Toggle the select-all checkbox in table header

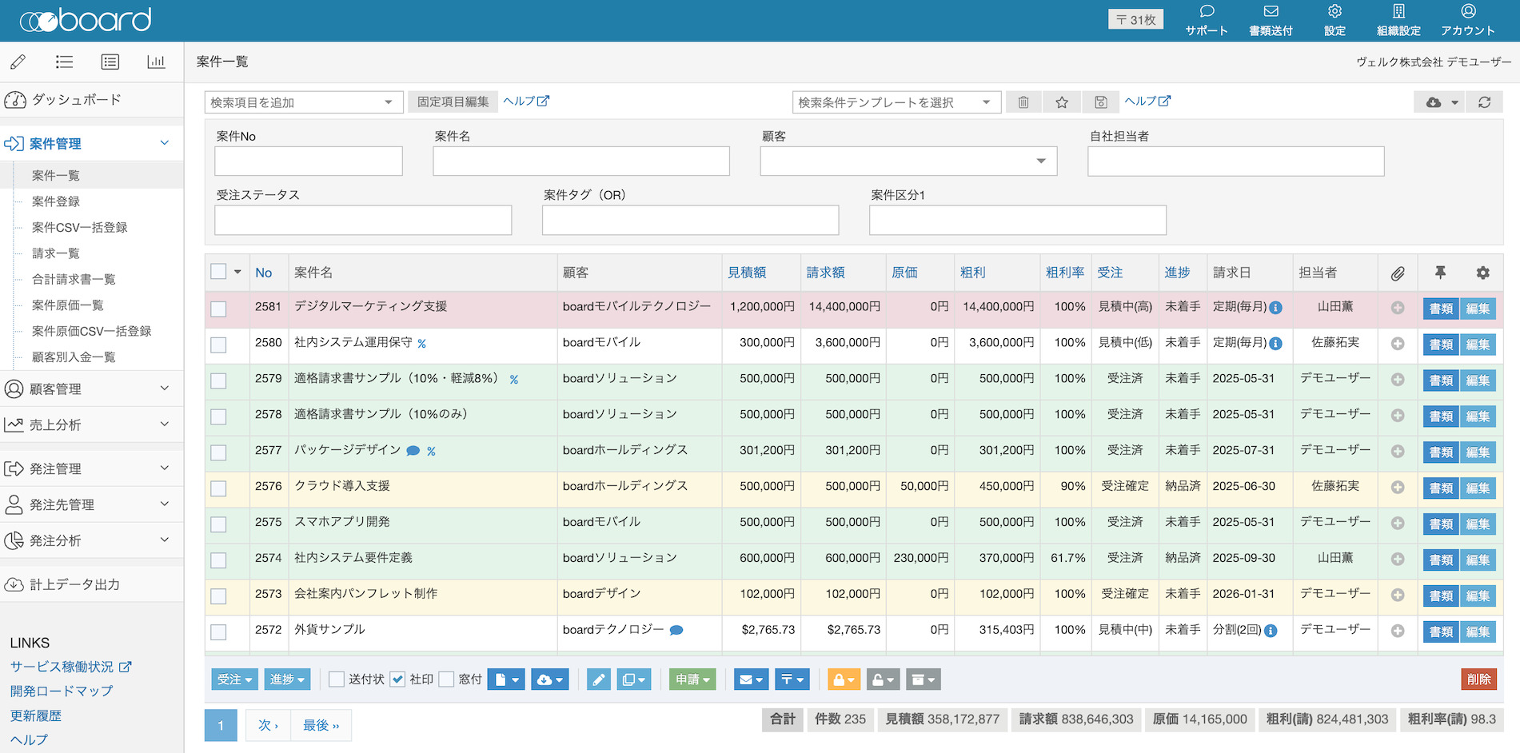(x=218, y=272)
